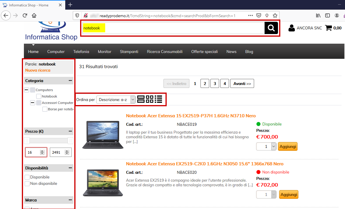Open quantity dropdown for €702,00 notebook

click(x=266, y=194)
